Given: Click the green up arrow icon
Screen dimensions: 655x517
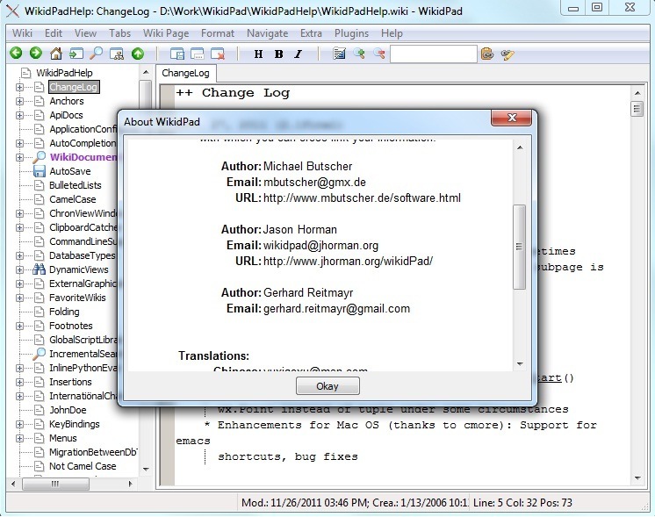Looking at the screenshot, I should tap(138, 54).
